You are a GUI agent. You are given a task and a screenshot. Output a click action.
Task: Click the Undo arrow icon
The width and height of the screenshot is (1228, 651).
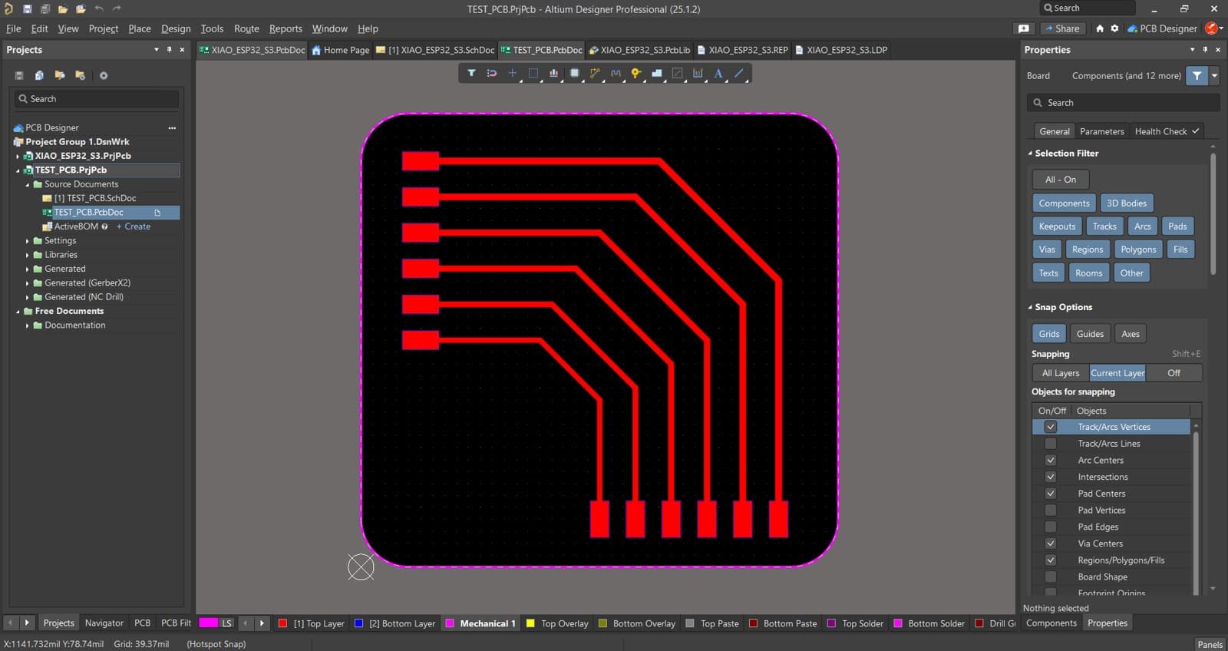point(99,8)
